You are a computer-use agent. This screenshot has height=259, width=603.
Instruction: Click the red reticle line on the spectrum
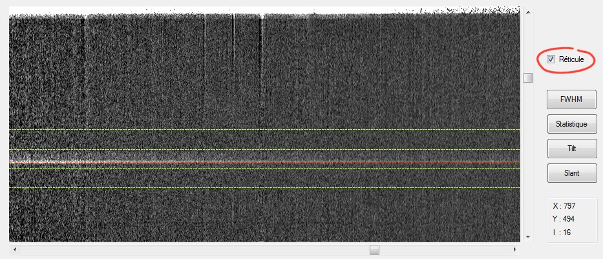(264, 162)
